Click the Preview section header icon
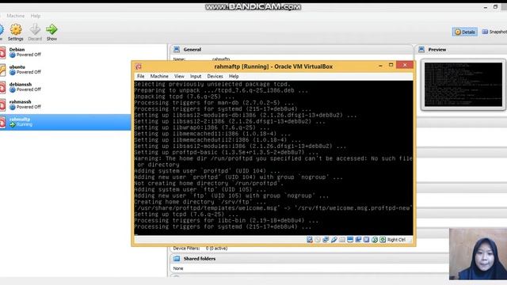 point(421,49)
